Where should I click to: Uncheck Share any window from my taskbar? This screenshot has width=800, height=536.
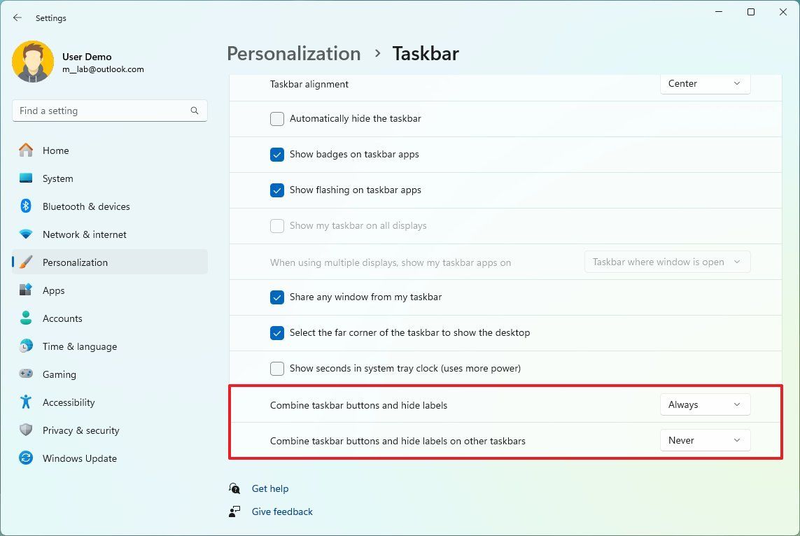pyautogui.click(x=276, y=297)
